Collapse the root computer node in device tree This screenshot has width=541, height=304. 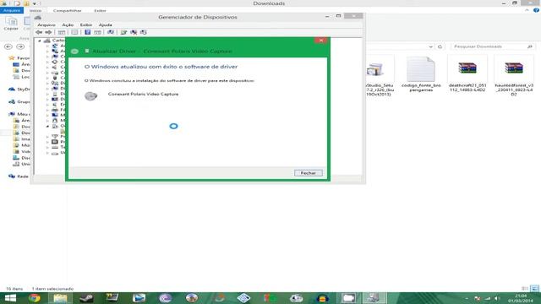click(x=40, y=41)
